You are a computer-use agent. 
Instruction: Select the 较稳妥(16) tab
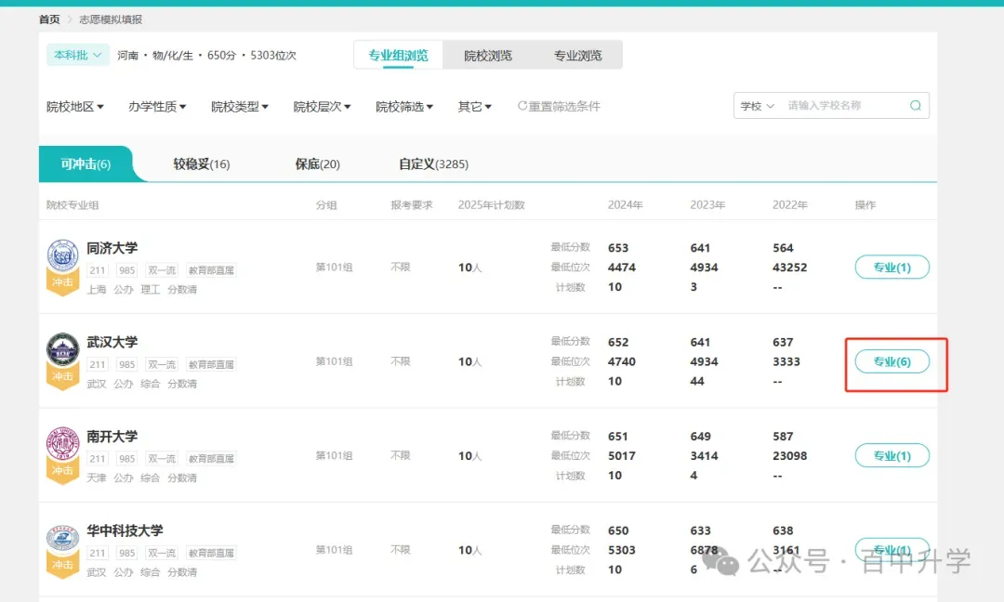click(201, 164)
